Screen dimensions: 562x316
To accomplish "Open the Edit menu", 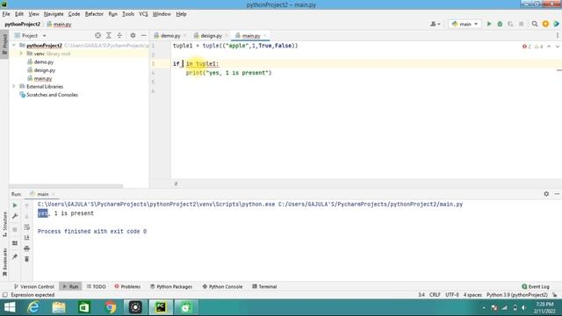I will pos(19,14).
